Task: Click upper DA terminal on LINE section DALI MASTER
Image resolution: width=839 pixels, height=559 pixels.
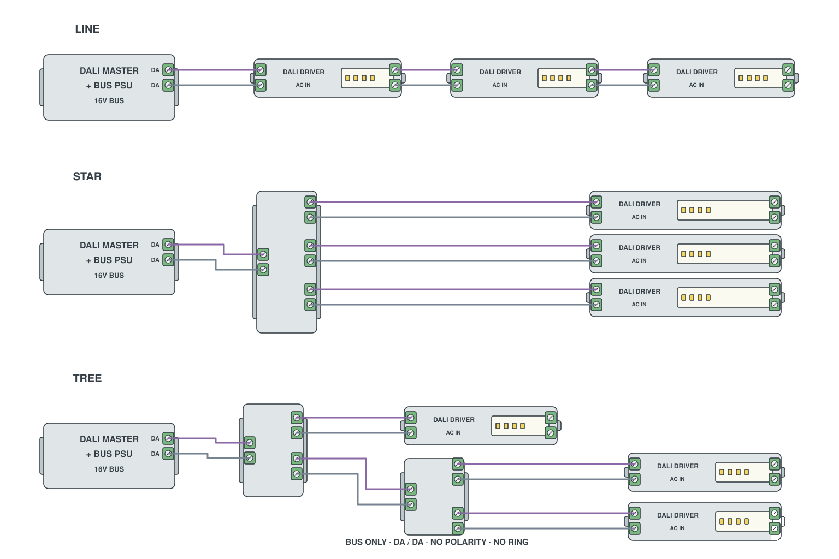Action: (x=169, y=70)
